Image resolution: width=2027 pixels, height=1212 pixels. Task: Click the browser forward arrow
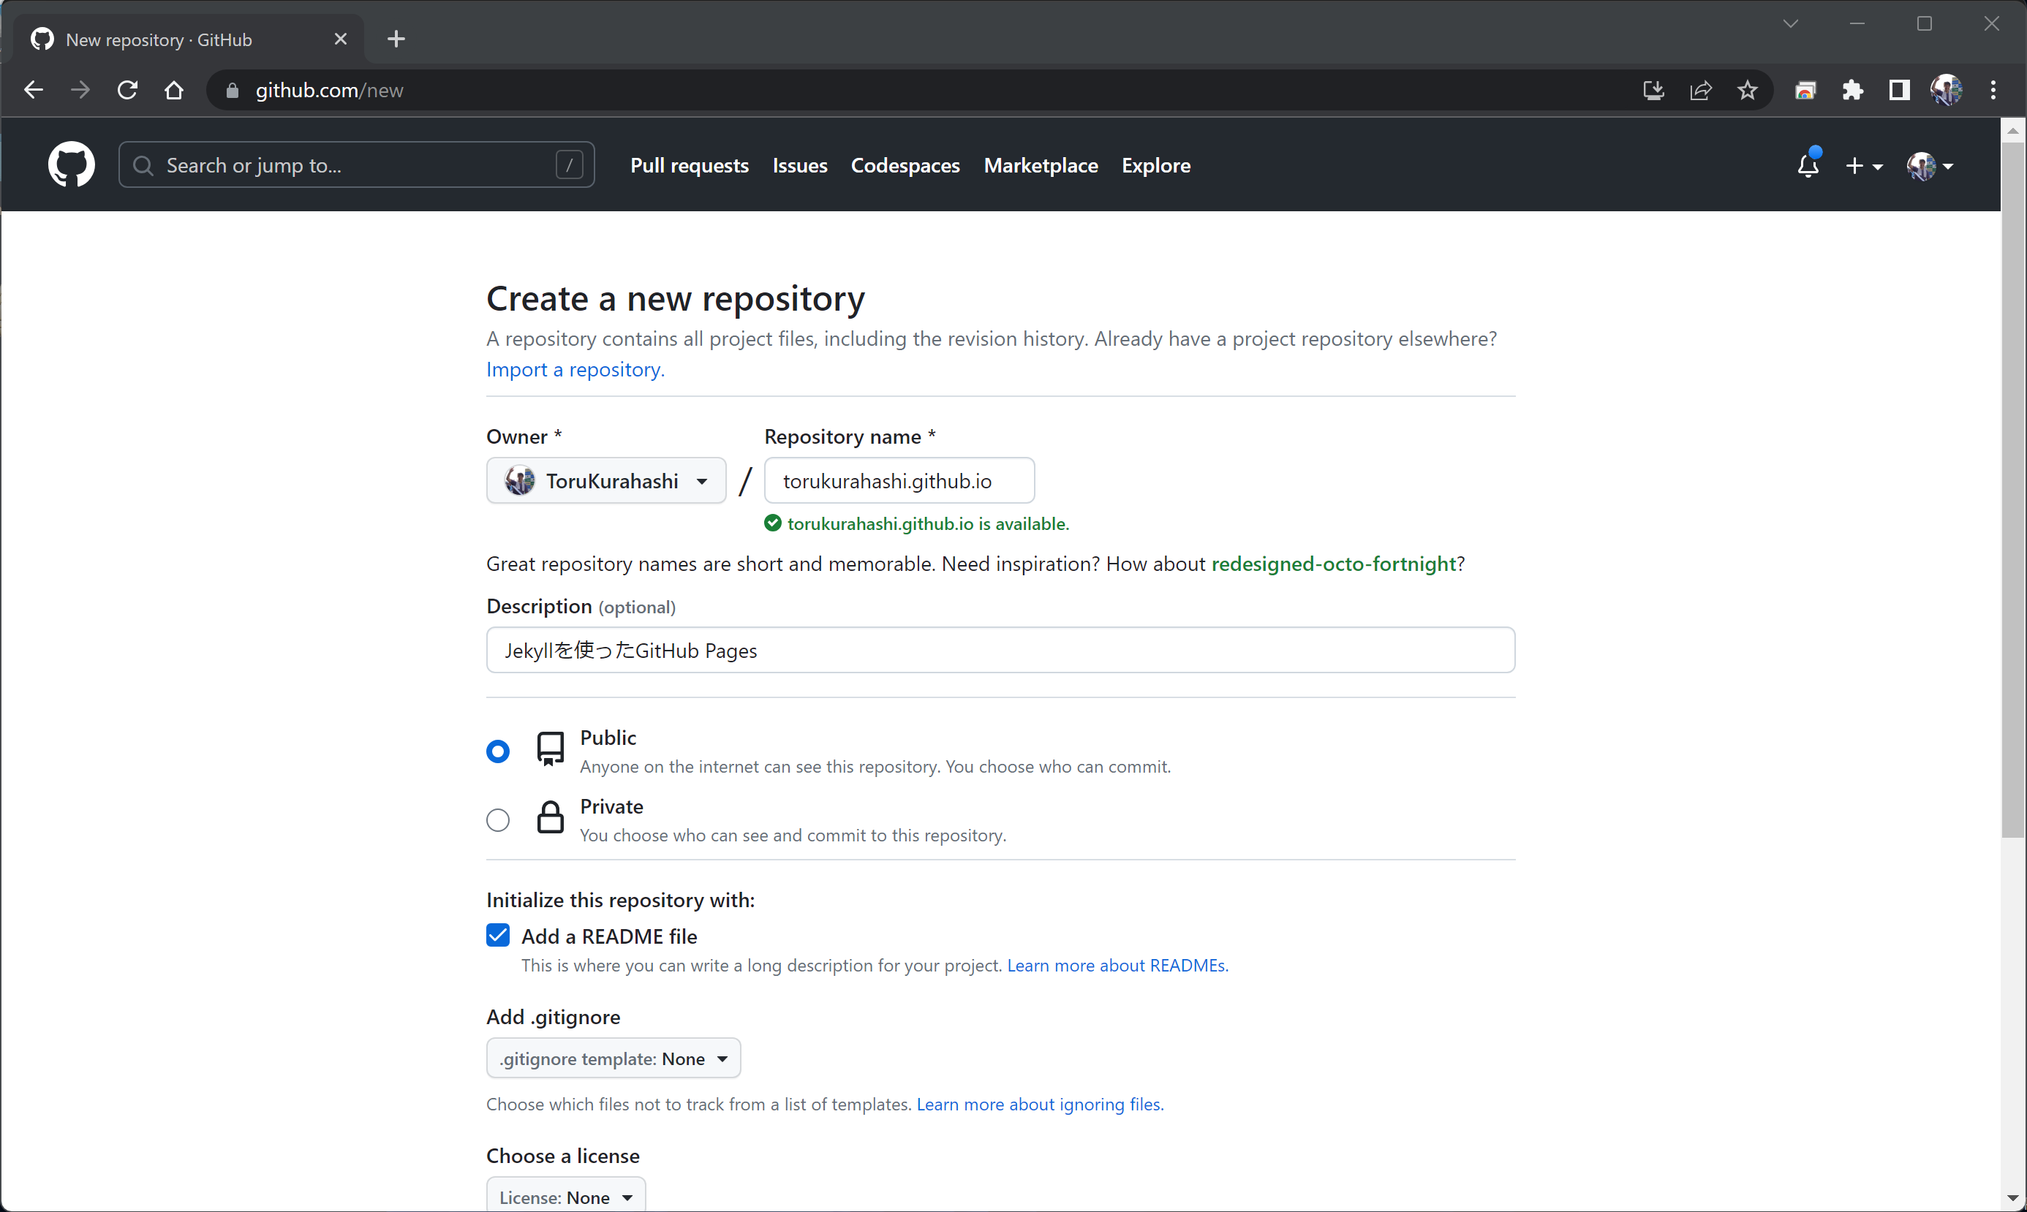80,90
